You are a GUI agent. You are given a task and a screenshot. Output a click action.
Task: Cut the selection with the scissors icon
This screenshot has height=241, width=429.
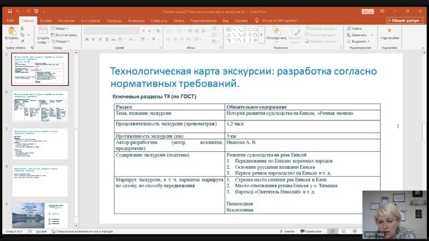[x=22, y=29]
